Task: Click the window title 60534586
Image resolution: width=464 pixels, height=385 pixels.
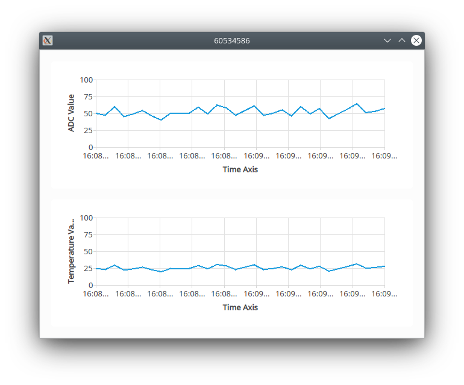Action: pyautogui.click(x=232, y=41)
